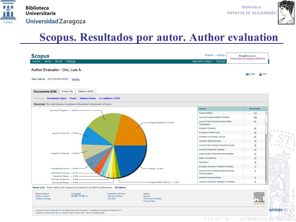Screen dimensions: 296x222
Task: Click the Elsevier B.V. copyright link
Action: click(x=56, y=211)
